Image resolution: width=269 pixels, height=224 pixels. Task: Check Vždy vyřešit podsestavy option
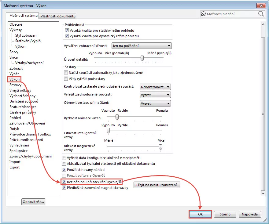tap(66, 78)
